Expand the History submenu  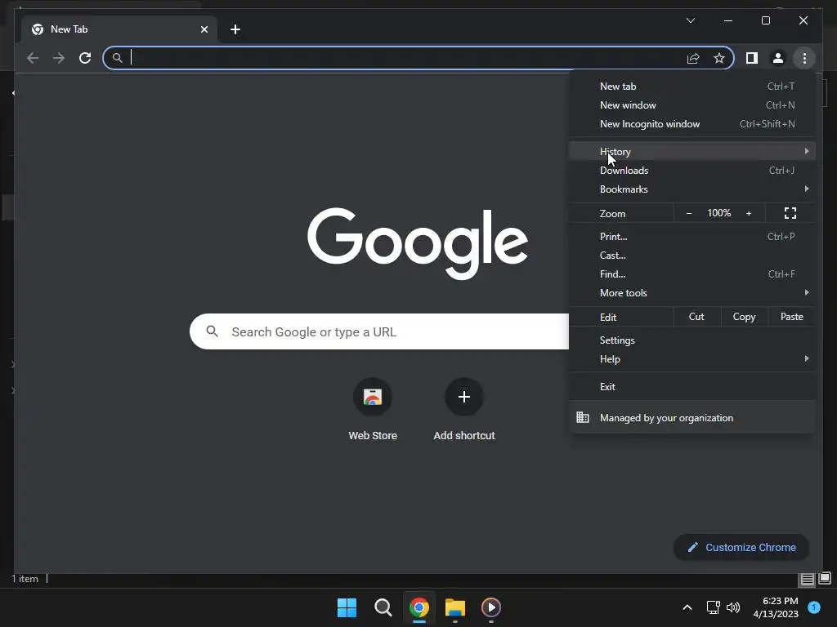click(692, 151)
